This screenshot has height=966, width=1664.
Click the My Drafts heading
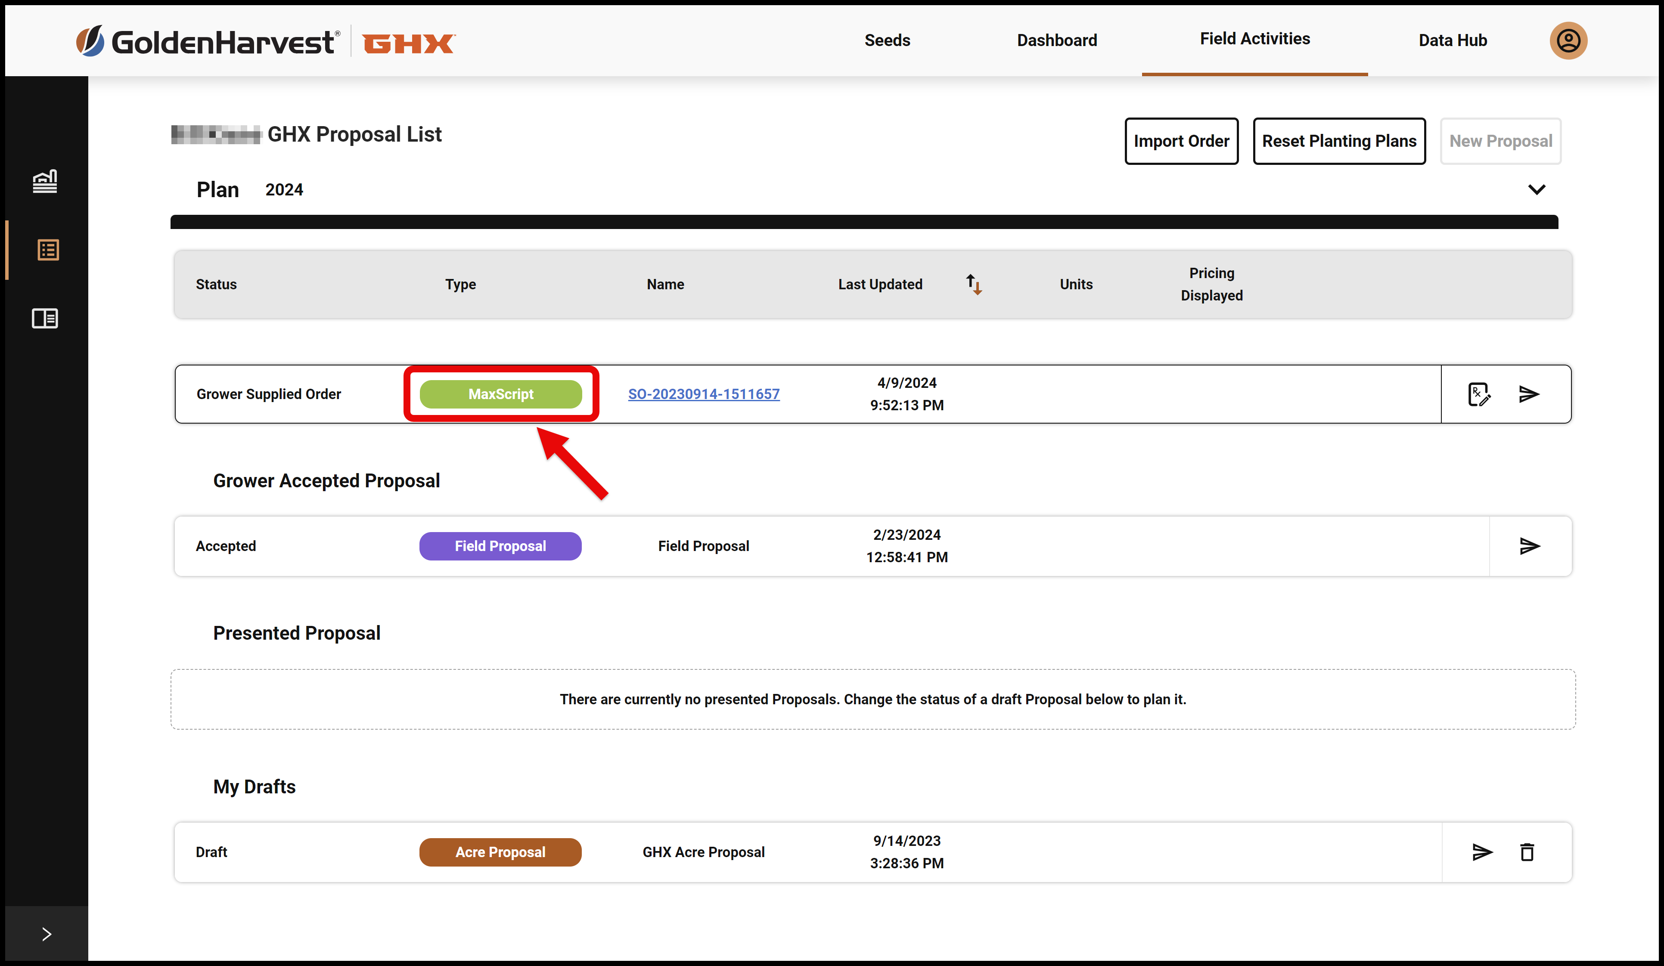[x=254, y=786]
